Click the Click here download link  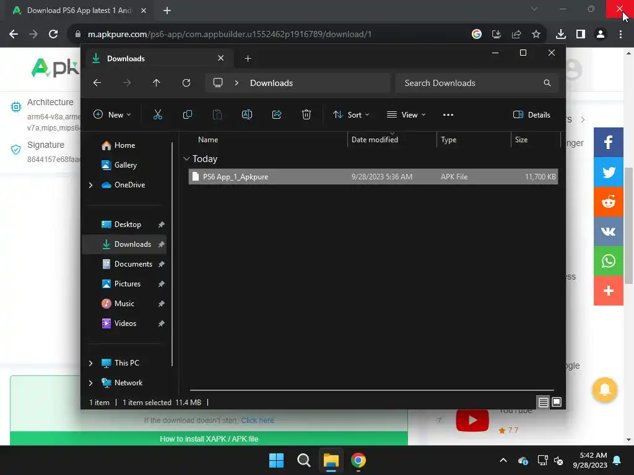[x=258, y=421]
